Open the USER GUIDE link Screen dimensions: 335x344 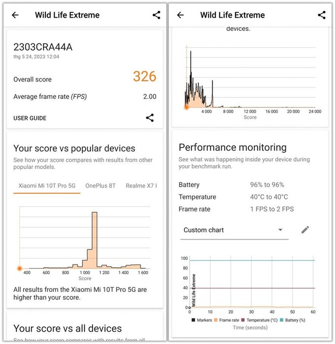point(30,118)
